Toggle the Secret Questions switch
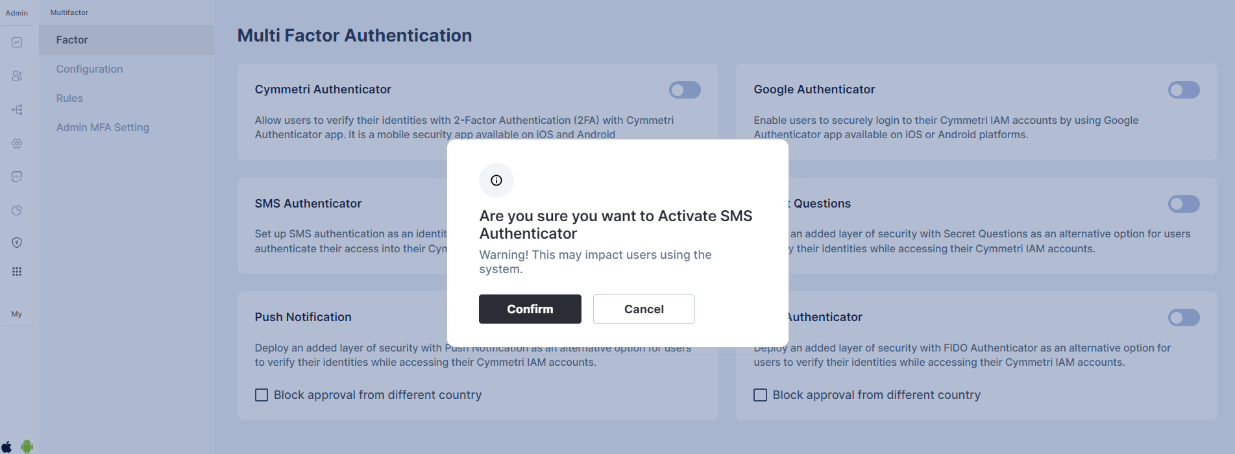 [1183, 204]
